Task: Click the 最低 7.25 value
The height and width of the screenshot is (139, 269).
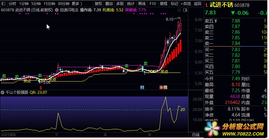Action: (x=236, y=90)
